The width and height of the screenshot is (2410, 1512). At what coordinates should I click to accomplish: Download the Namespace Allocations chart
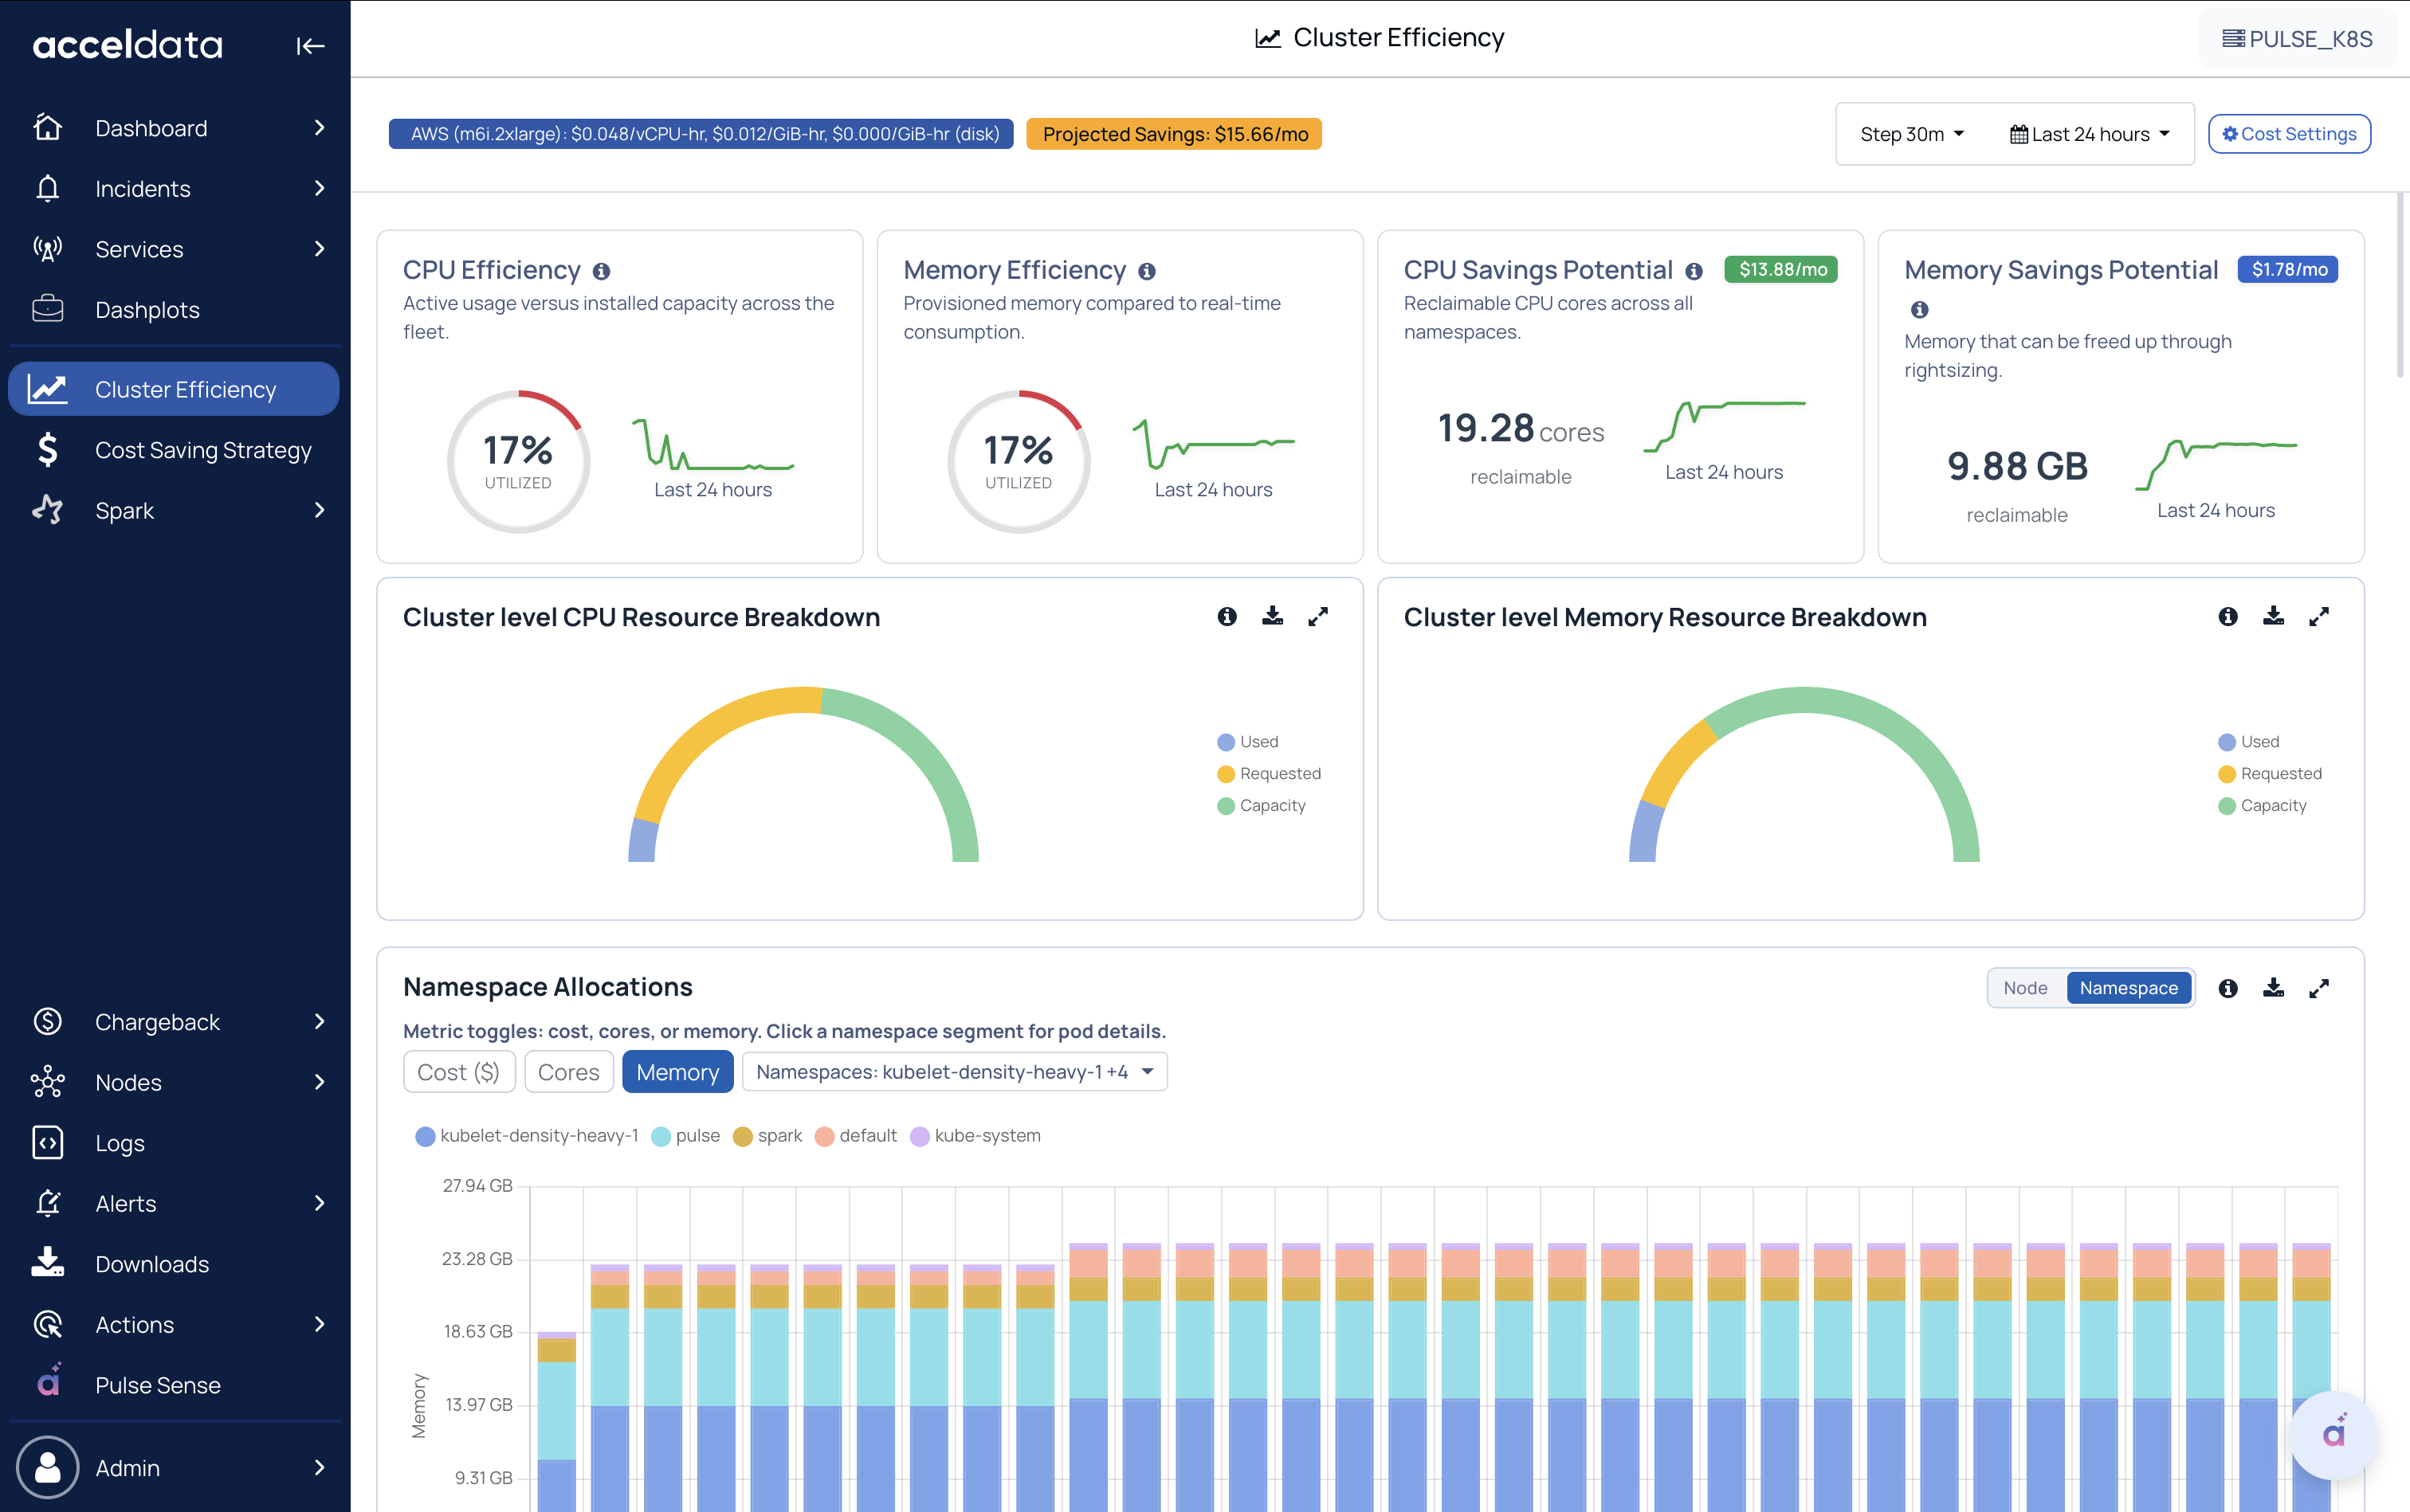pos(2273,988)
